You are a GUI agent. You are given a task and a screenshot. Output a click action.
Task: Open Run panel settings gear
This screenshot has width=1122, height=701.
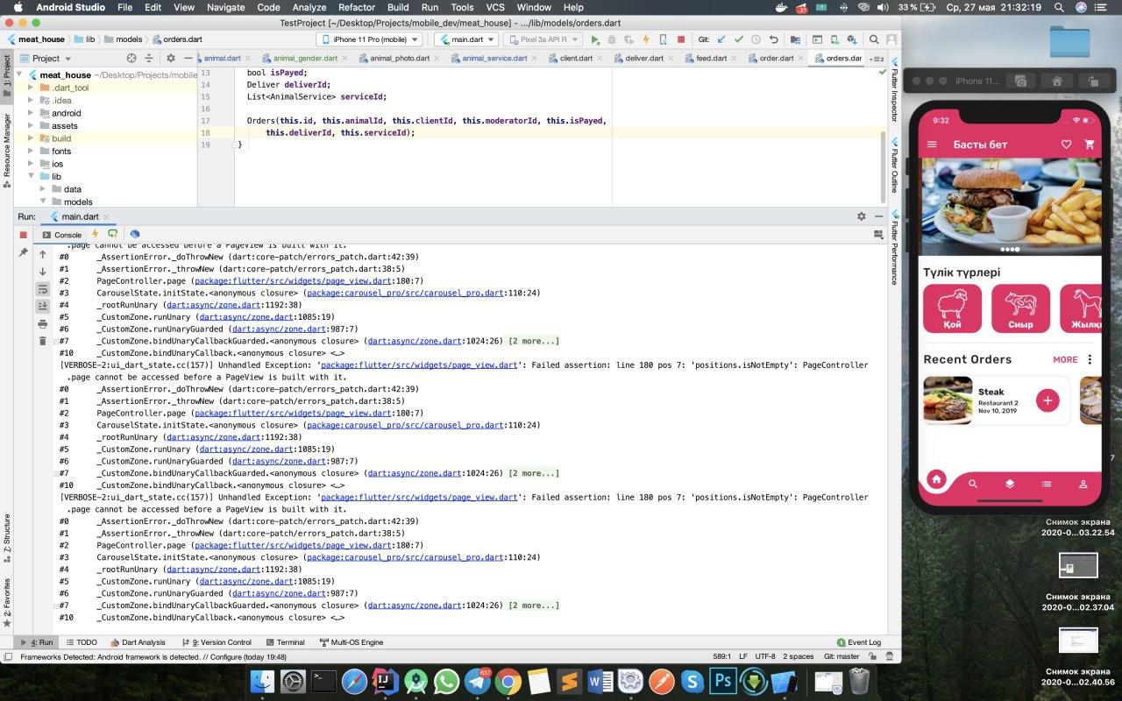click(862, 216)
